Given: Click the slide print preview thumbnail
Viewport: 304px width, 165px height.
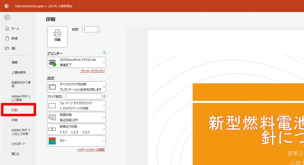Looking at the screenshot, I should coord(226,97).
